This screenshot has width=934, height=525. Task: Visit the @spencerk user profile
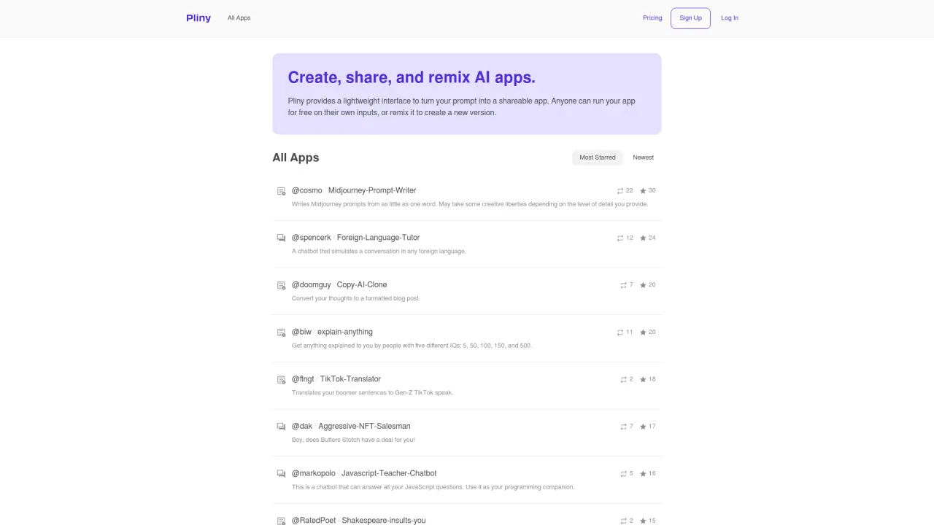pos(312,238)
